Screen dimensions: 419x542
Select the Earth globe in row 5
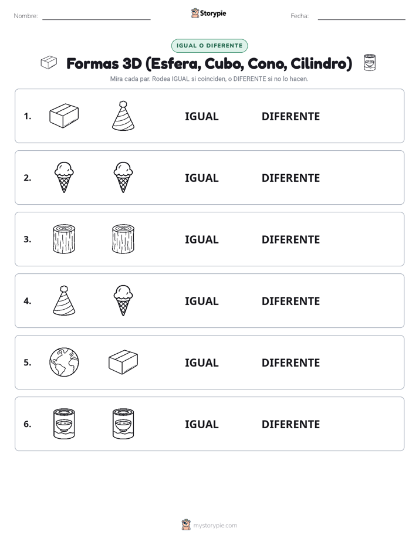tap(64, 362)
